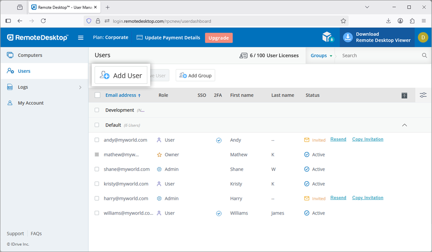Click the RemoteDesktop logo
The image size is (432, 252).
(37, 38)
